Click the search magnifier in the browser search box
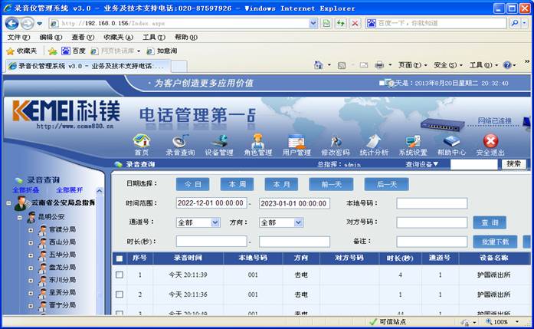The height and width of the screenshot is (329, 534). (x=515, y=23)
